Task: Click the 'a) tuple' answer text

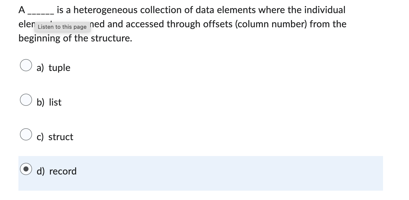Action: pos(53,67)
